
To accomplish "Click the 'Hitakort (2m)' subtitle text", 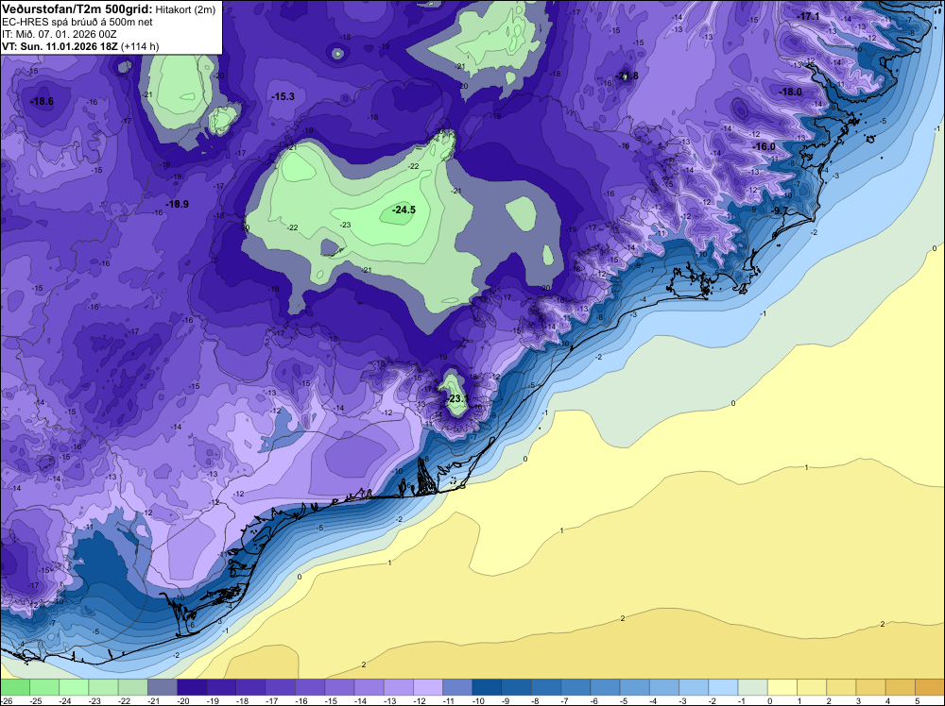I will [x=184, y=9].
